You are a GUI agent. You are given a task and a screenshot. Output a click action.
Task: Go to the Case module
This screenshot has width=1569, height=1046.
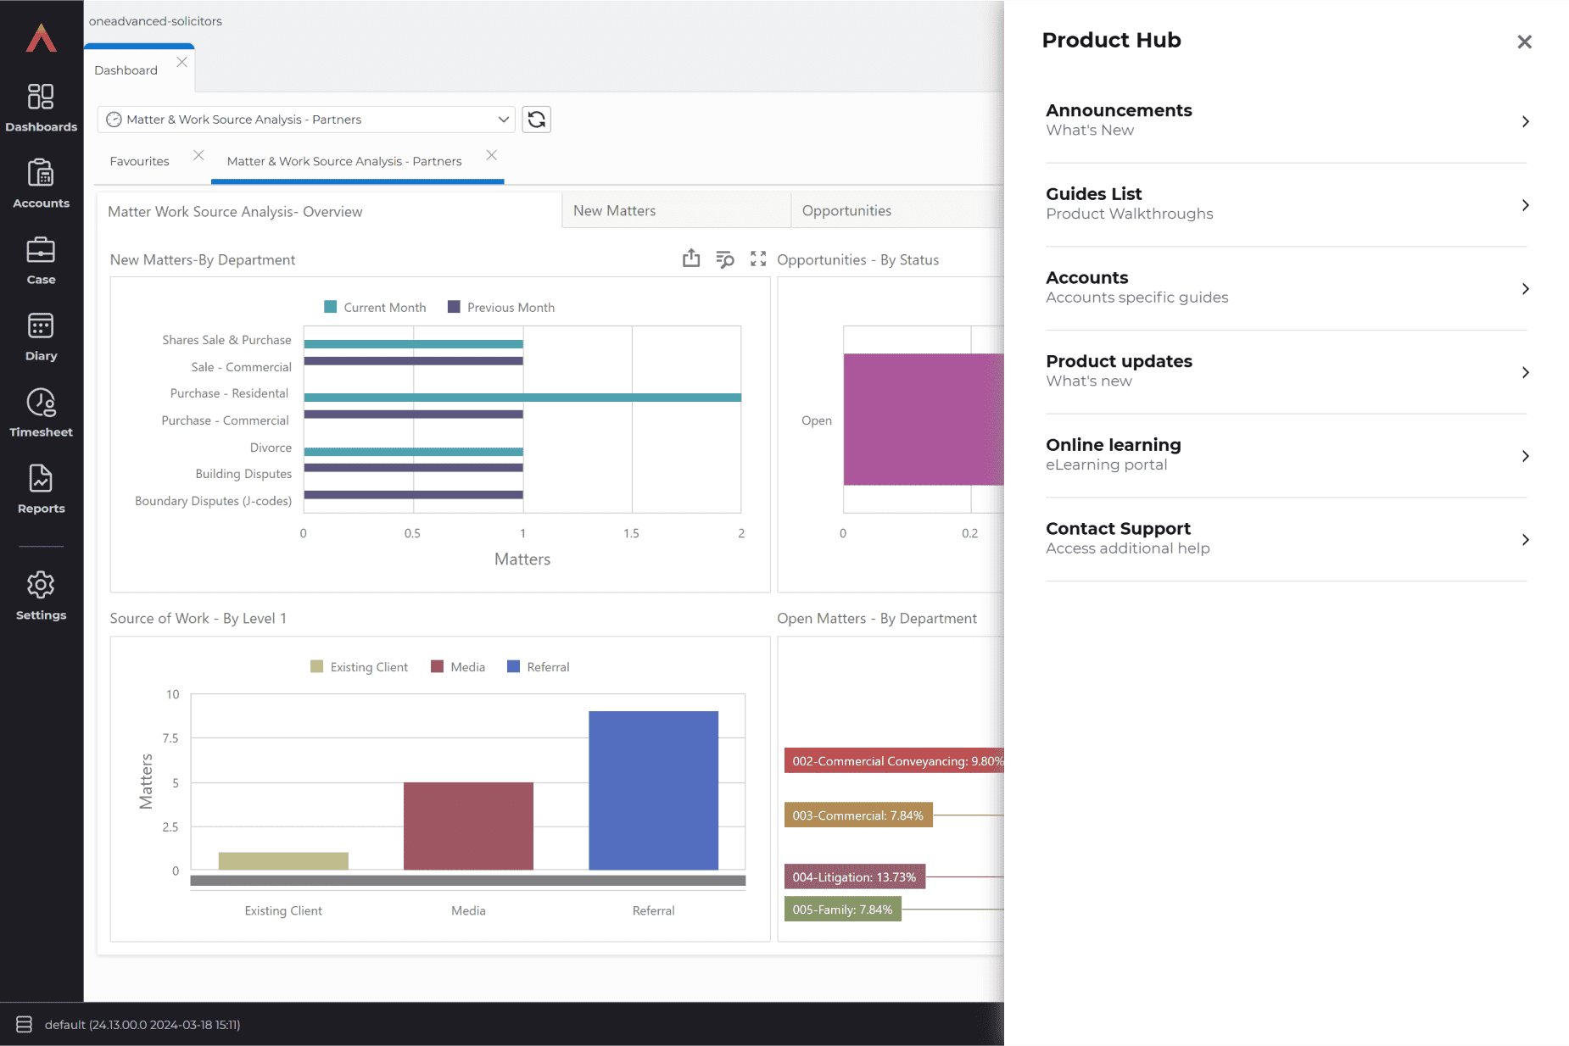(41, 260)
